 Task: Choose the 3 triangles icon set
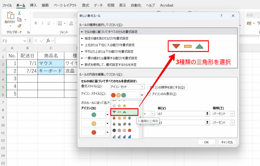pos(124,112)
